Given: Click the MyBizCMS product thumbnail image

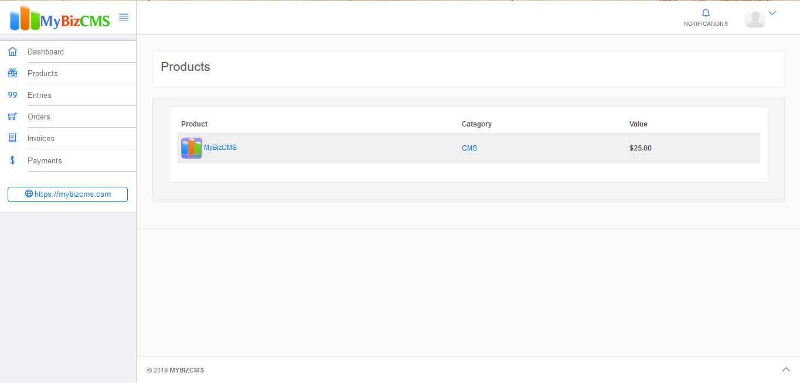Looking at the screenshot, I should [192, 148].
